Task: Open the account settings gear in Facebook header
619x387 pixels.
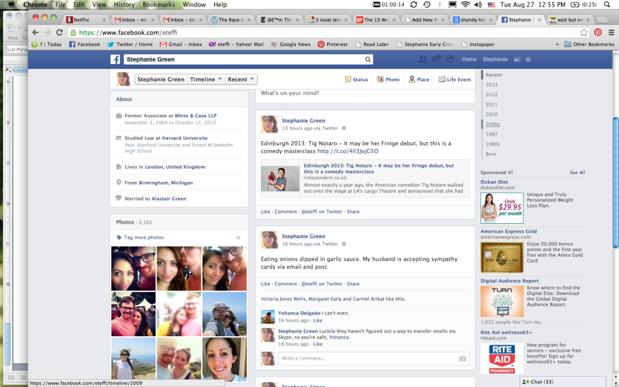Action: coord(528,59)
